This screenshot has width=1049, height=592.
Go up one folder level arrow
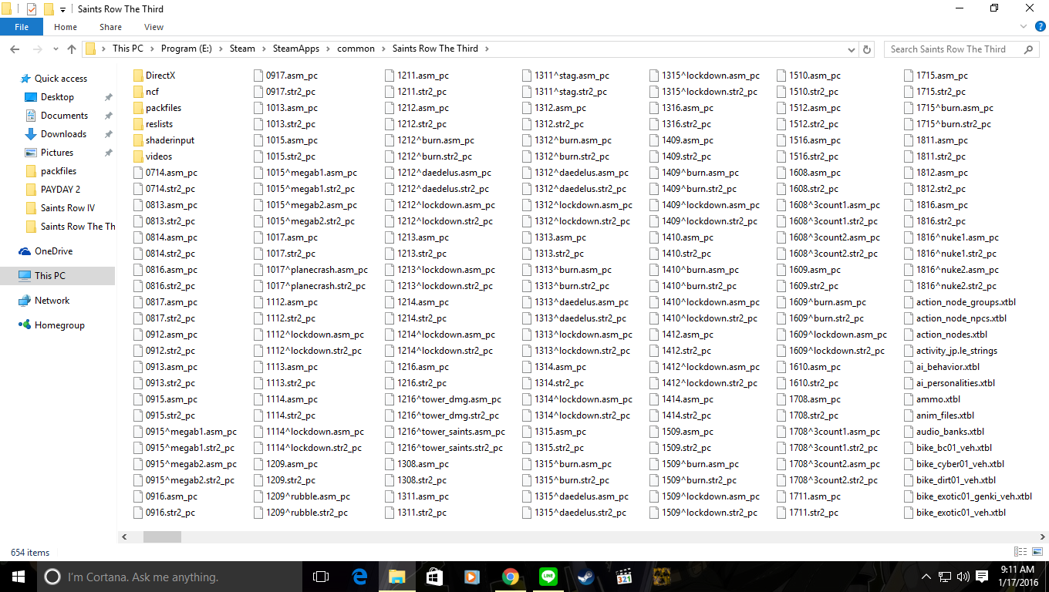pos(72,49)
